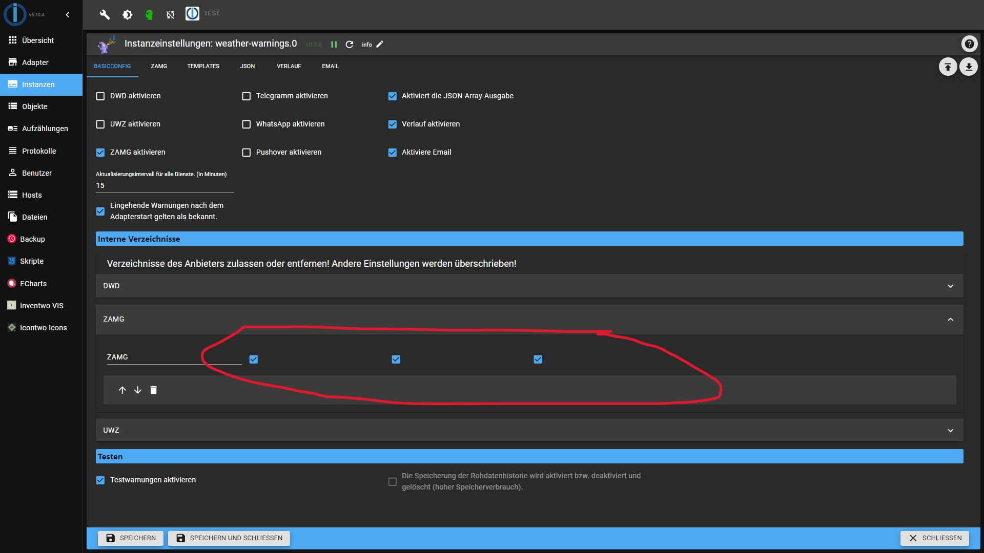Move ZAMG entry up with arrow icon
The image size is (984, 553).
pos(122,390)
